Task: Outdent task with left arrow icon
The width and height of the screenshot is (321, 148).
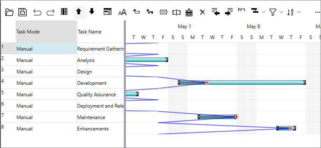Action: pyautogui.click(x=216, y=12)
